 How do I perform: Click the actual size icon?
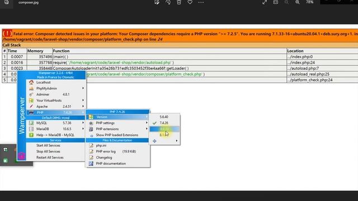275,2
